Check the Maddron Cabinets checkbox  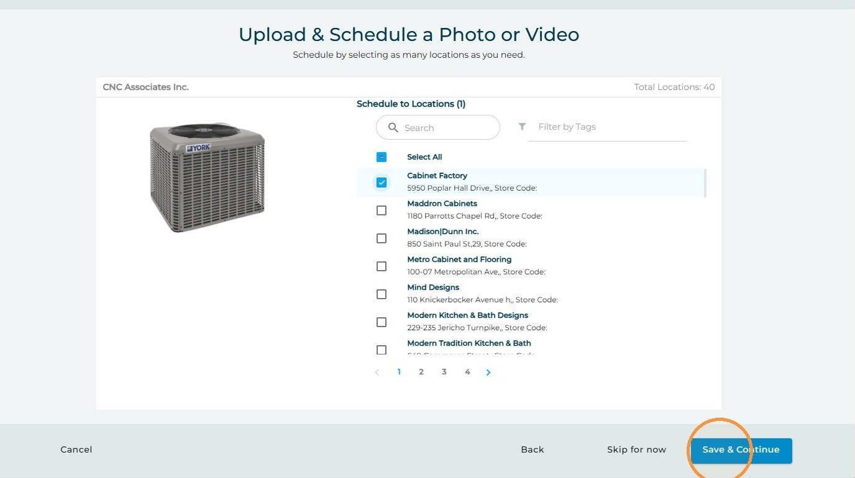coord(382,210)
